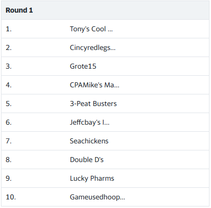
Task: Click pick number 6. row
Action: (105, 122)
